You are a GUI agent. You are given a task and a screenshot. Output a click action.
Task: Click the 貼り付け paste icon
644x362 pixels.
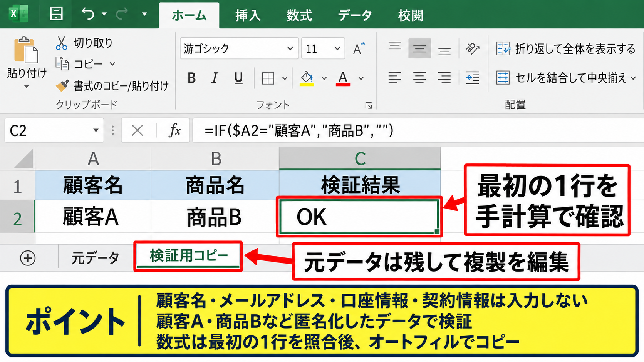pos(26,50)
